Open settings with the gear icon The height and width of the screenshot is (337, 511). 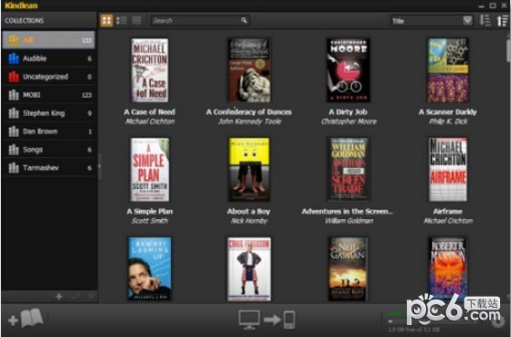(x=498, y=322)
